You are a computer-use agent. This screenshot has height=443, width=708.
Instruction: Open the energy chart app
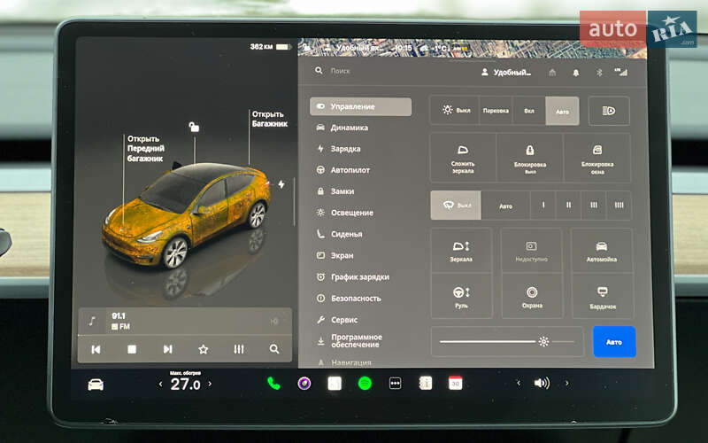pyautogui.click(x=335, y=384)
